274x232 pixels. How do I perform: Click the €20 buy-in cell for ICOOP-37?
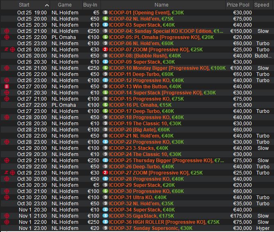click(95, 228)
